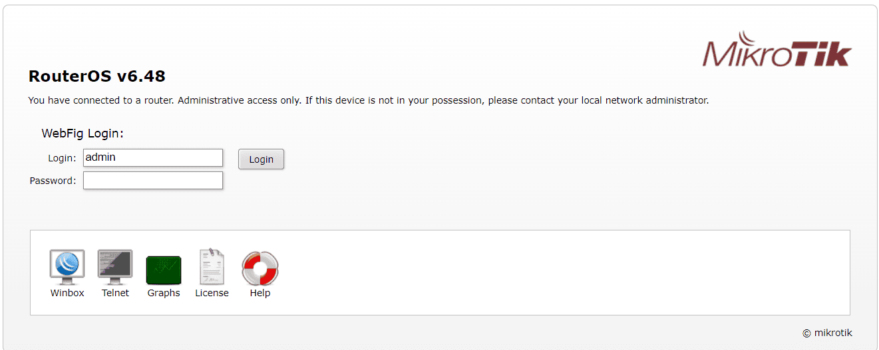Open the green Graphs icon
This screenshot has width=879, height=350.
pos(164,270)
